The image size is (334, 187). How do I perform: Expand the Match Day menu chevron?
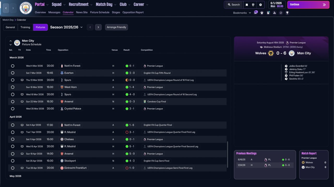[x=115, y=5]
